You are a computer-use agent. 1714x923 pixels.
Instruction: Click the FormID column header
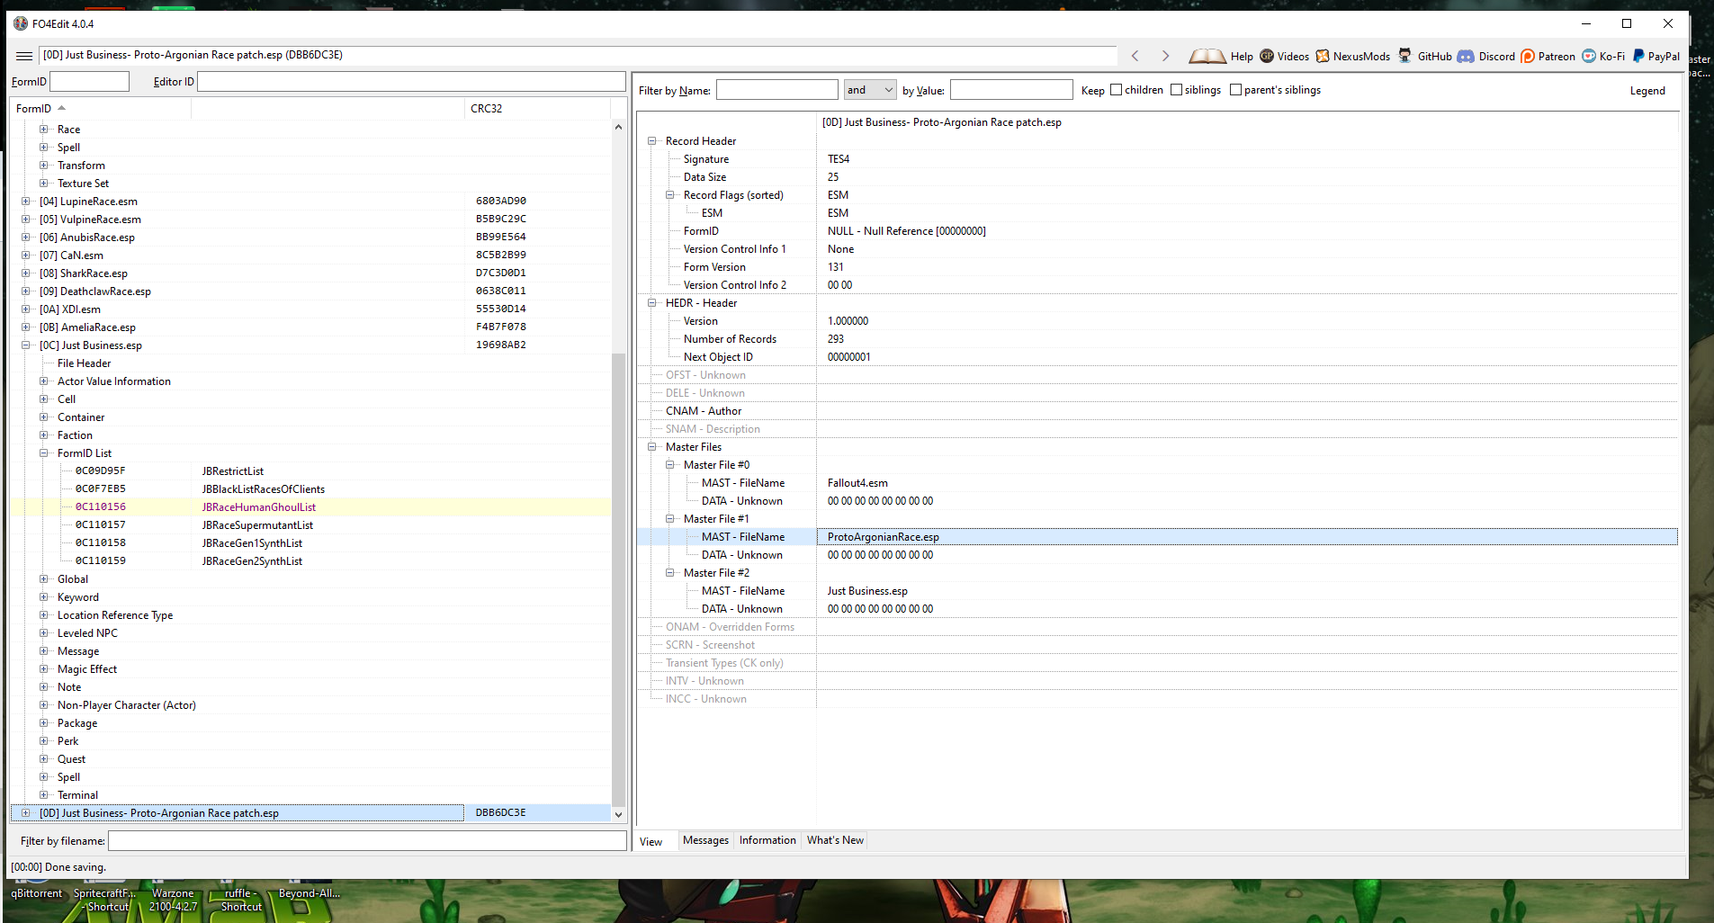click(x=101, y=109)
